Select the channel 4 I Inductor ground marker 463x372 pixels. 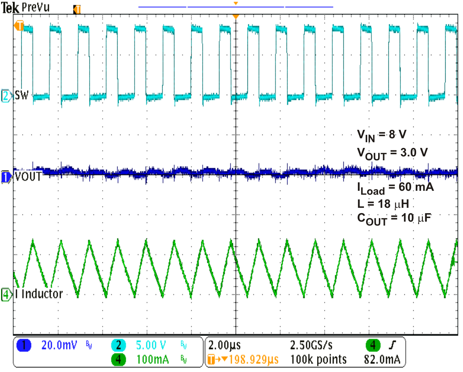pos(7,294)
